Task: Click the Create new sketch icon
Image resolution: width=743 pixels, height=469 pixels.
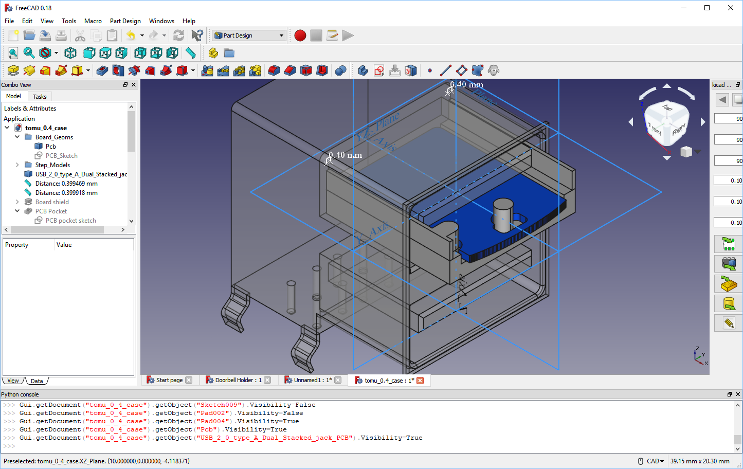Action: [379, 70]
